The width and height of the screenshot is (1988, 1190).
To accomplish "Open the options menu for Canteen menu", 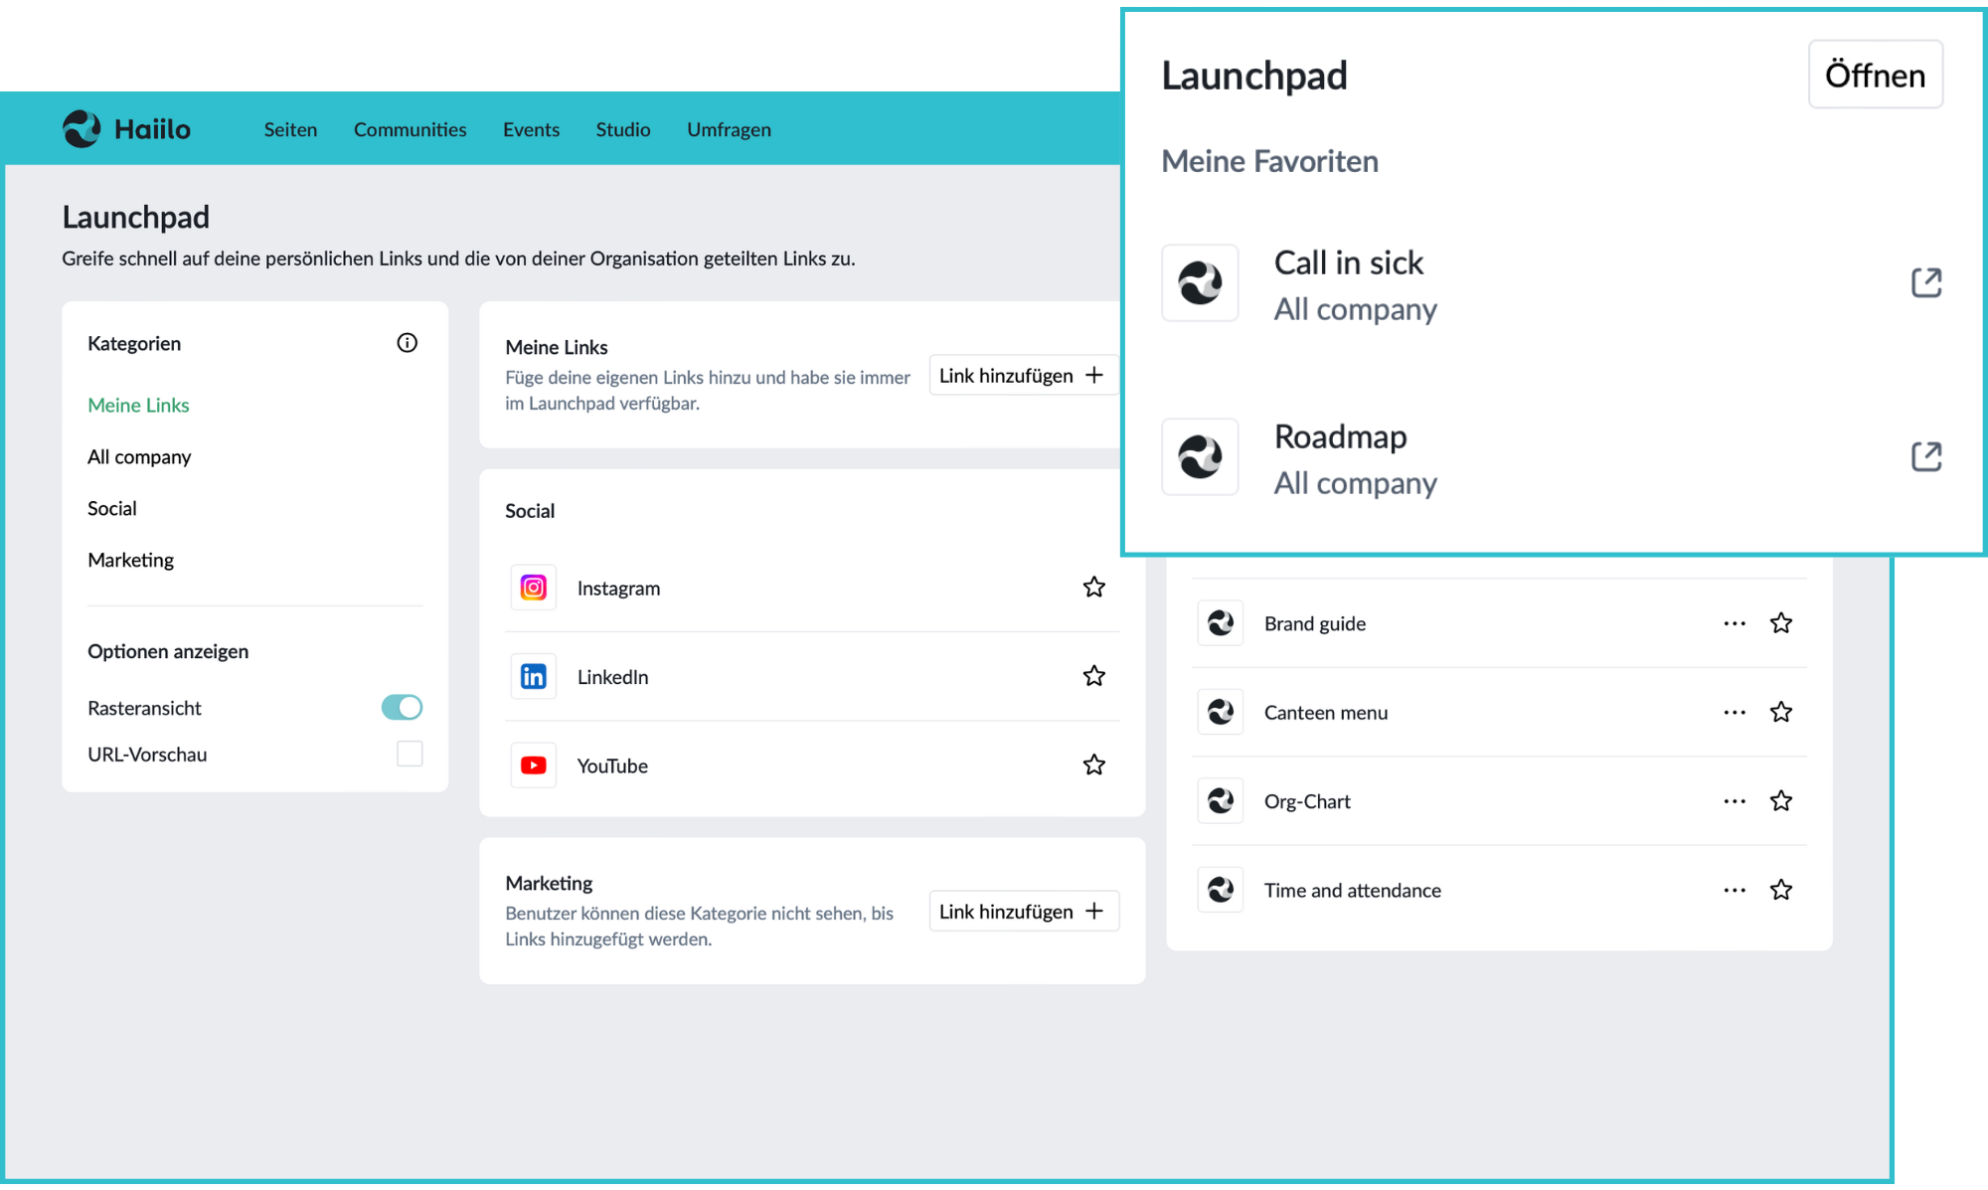I will tap(1734, 712).
